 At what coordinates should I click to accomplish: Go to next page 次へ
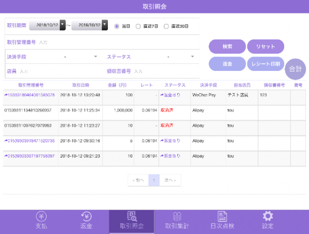click(170, 180)
